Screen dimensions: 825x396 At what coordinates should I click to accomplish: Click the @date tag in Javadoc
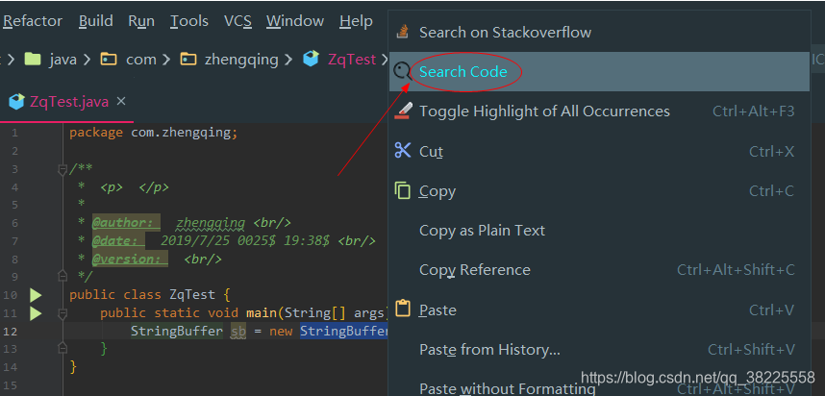[118, 241]
